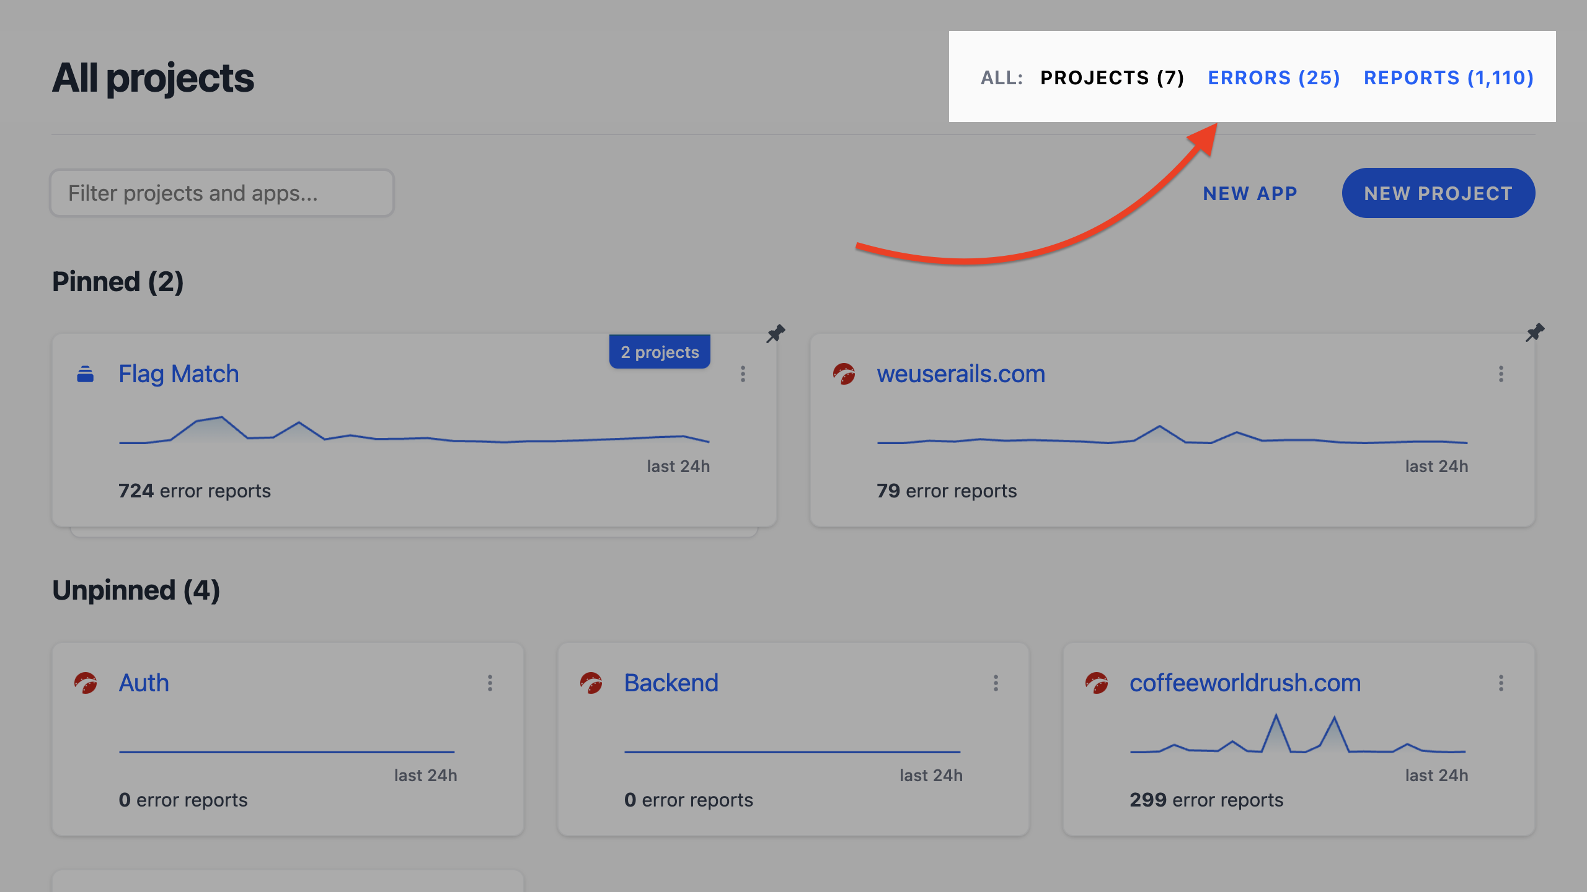Switch to the ERRORS (25) tab

(1274, 77)
